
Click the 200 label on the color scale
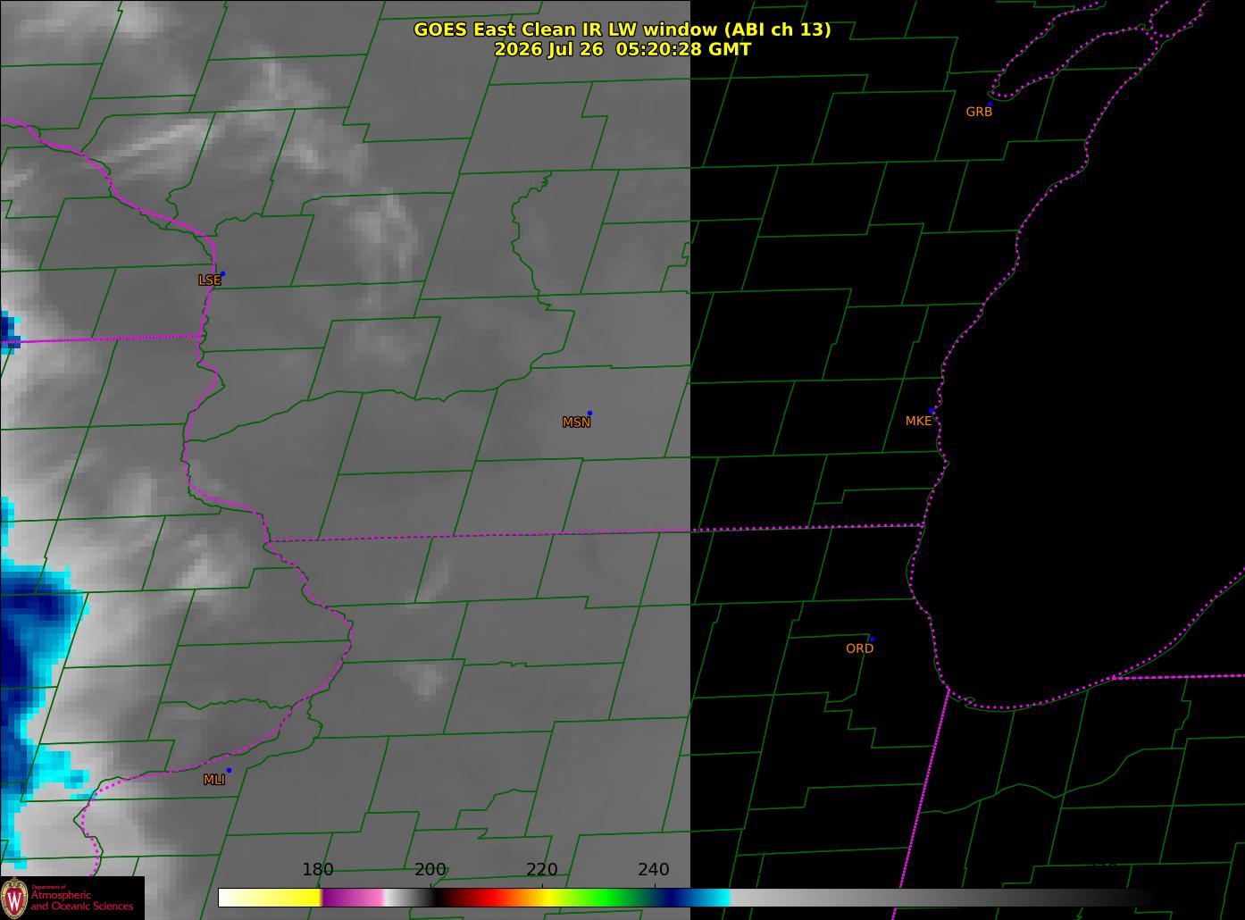tap(430, 870)
